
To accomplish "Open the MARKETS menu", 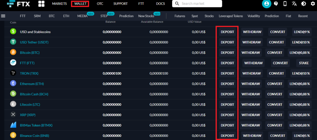I will coord(59,4).
